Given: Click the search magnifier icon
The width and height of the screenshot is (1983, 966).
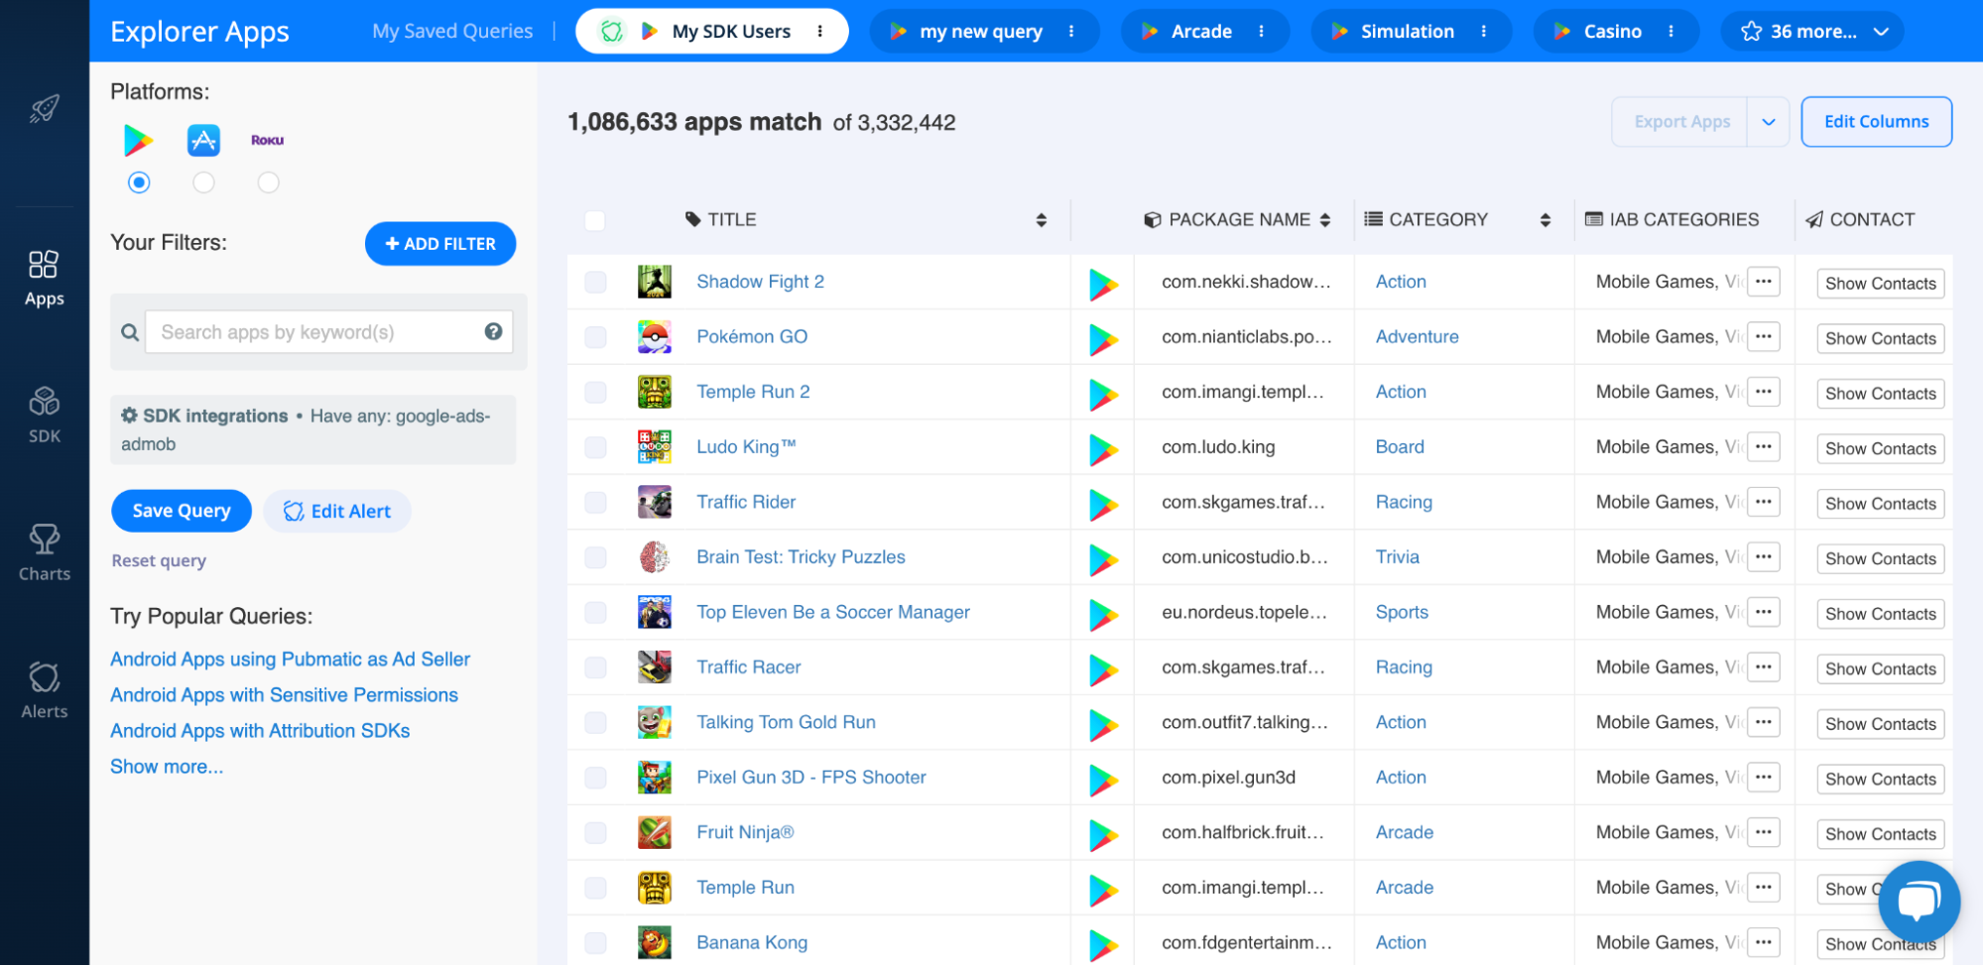Looking at the screenshot, I should click(130, 332).
